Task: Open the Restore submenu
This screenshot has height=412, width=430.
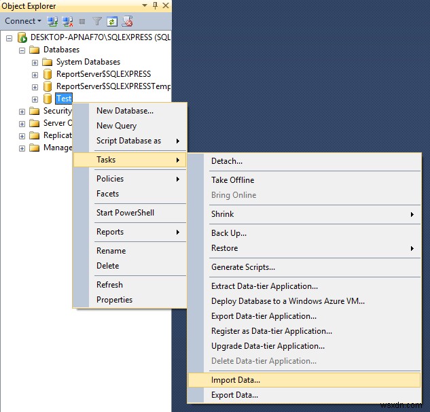Action: pyautogui.click(x=304, y=248)
